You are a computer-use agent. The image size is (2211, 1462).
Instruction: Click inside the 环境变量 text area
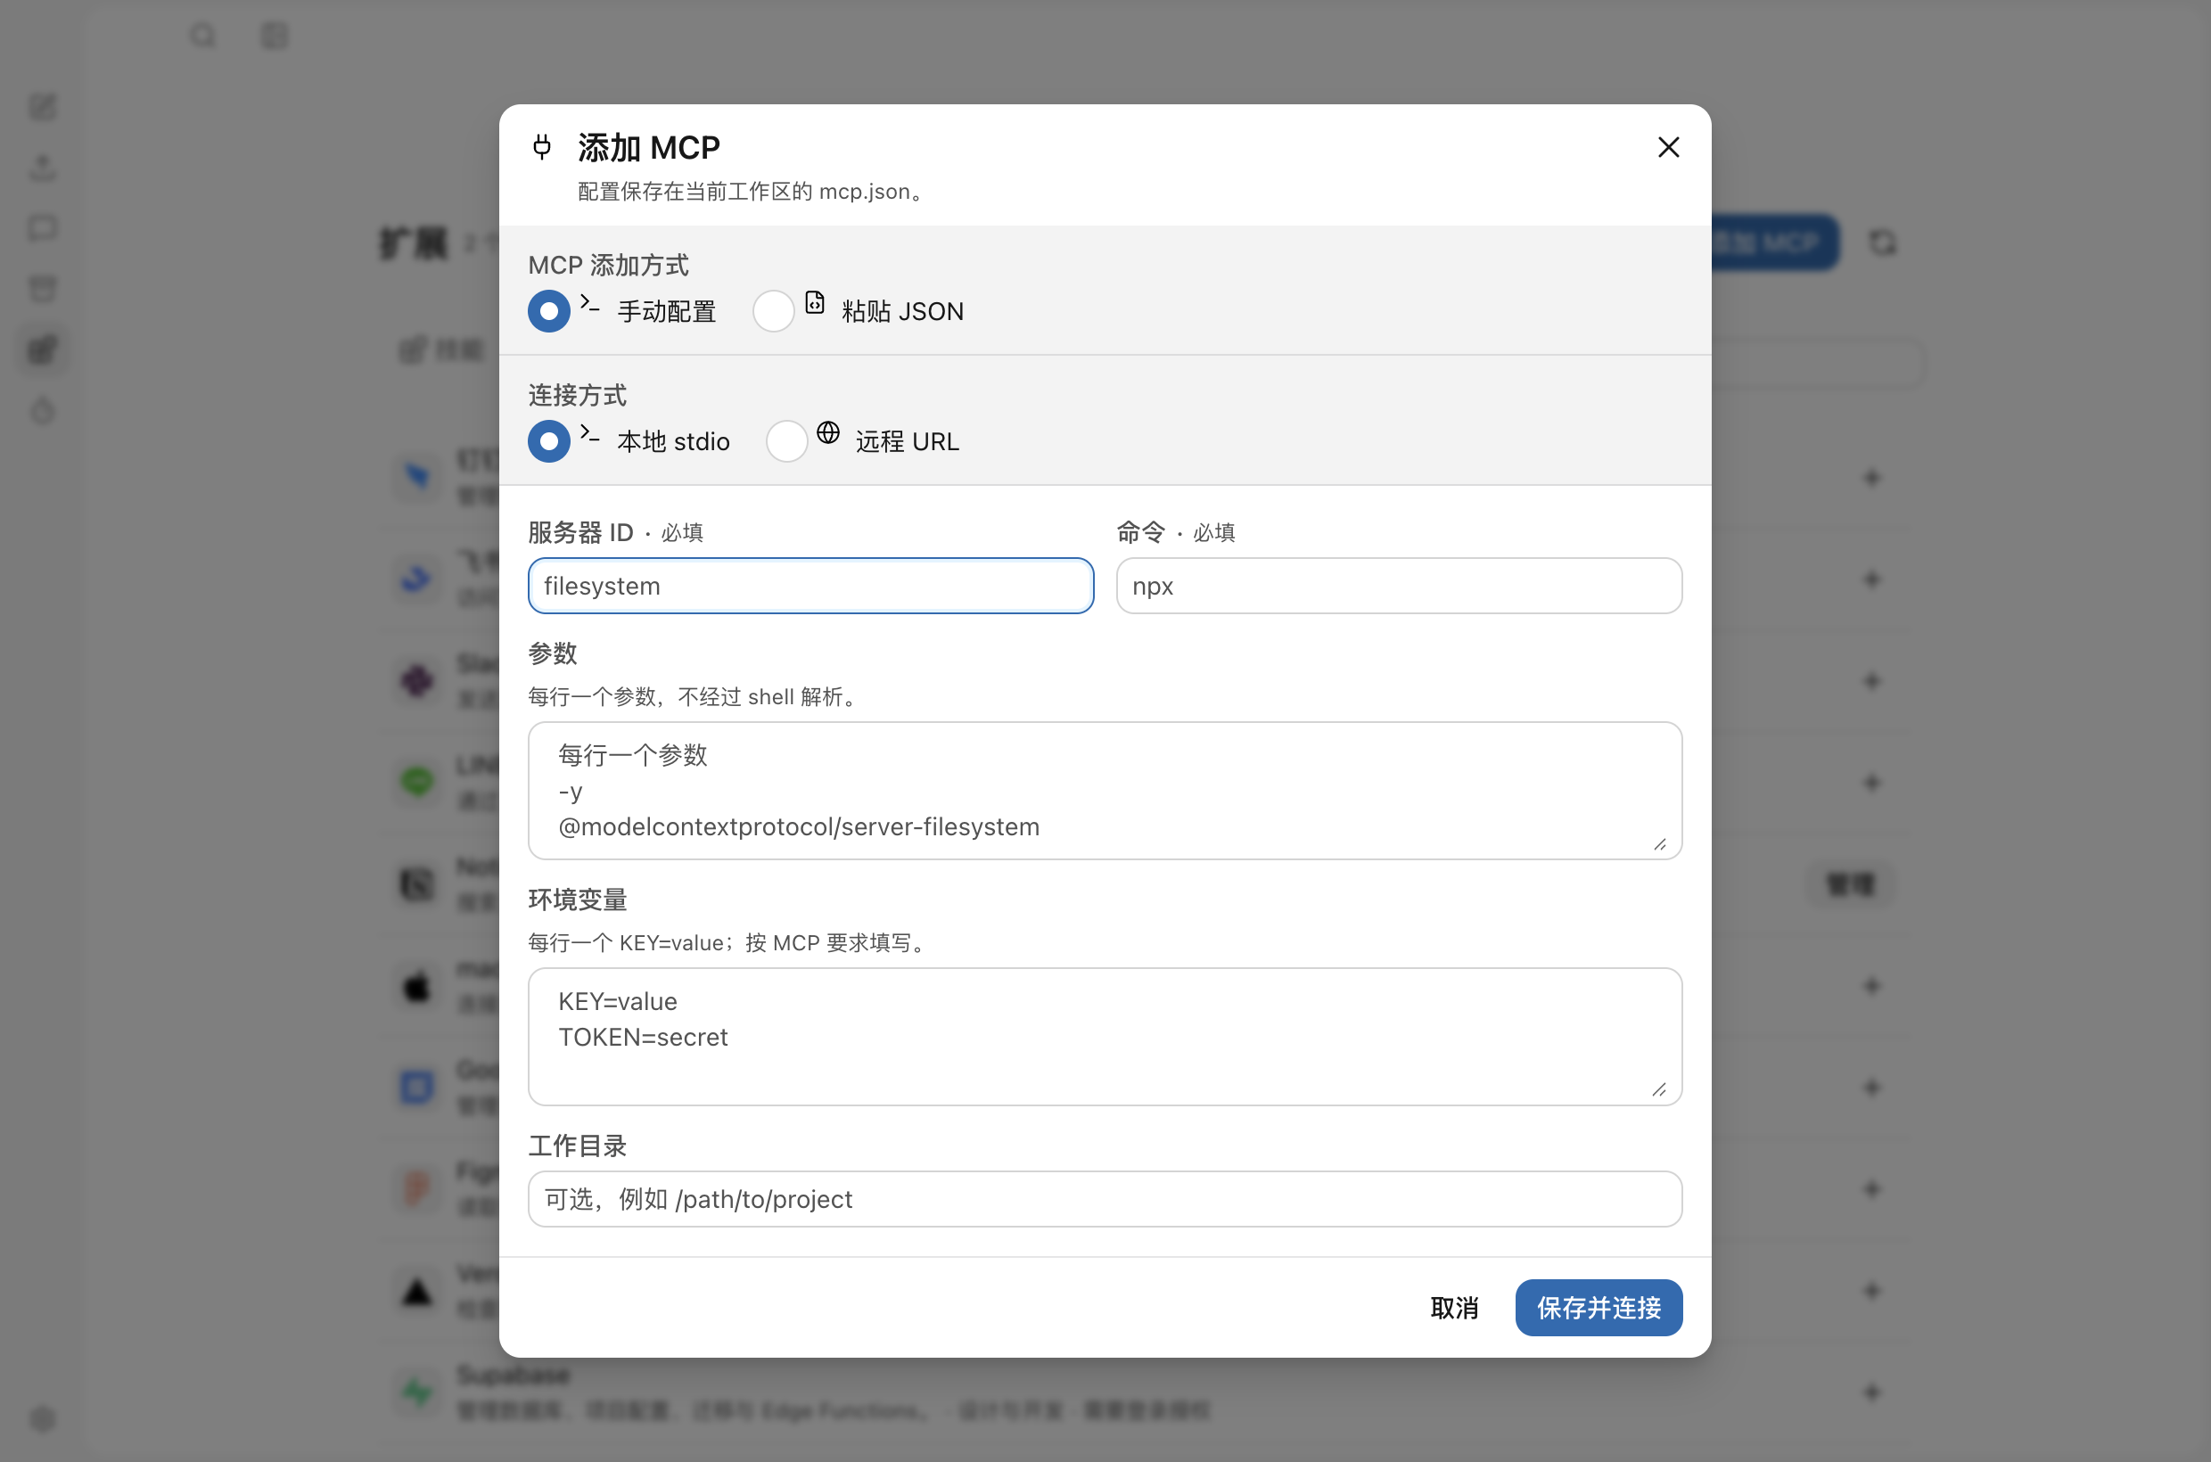[1105, 1036]
